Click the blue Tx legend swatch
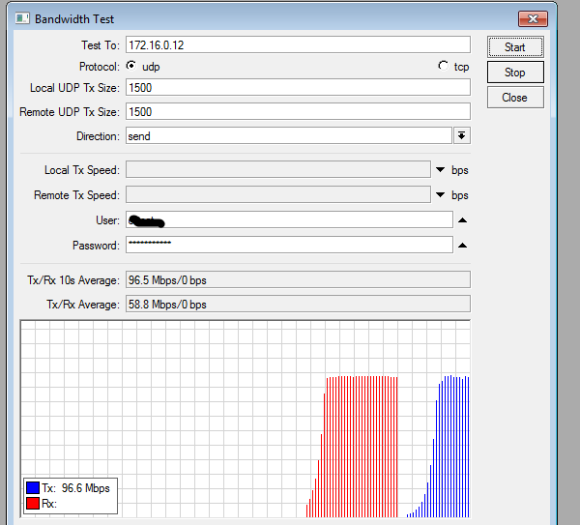 pyautogui.click(x=33, y=487)
